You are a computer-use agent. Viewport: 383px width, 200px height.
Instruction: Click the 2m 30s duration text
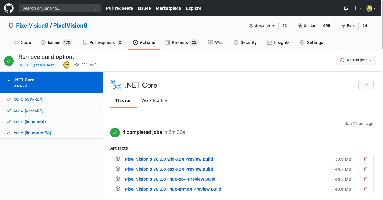click(177, 132)
